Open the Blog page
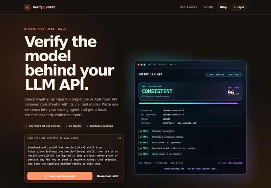 223,7
